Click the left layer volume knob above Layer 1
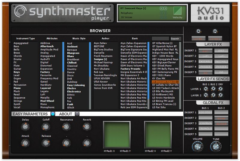The height and width of the screenshot is (161, 240). click(199, 31)
